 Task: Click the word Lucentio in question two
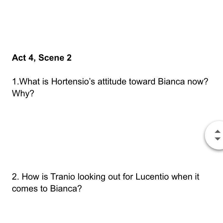[152, 177]
